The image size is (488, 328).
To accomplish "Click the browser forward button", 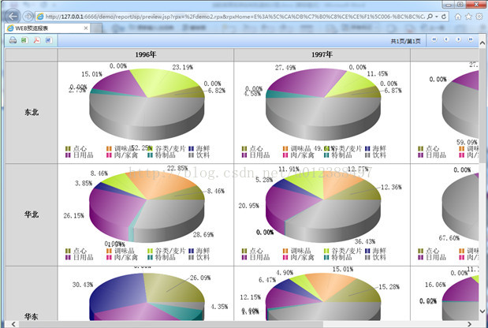I will tap(28, 17).
